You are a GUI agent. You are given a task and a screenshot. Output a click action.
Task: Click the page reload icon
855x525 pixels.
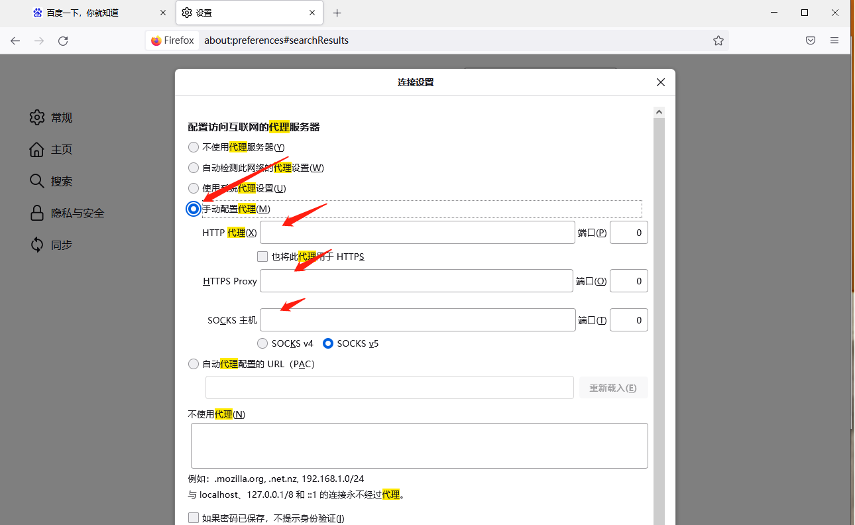click(63, 40)
